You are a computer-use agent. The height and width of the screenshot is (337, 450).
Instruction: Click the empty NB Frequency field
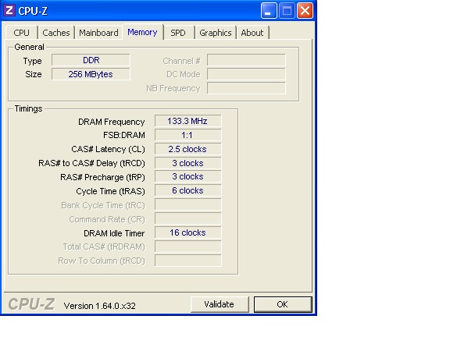click(246, 88)
